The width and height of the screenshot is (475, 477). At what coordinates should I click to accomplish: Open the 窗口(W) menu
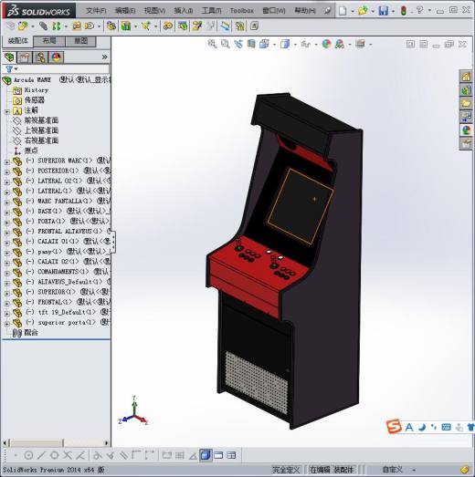(274, 11)
